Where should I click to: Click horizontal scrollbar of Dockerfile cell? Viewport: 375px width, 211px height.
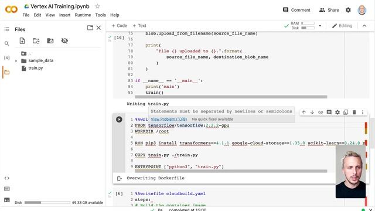[231, 171]
